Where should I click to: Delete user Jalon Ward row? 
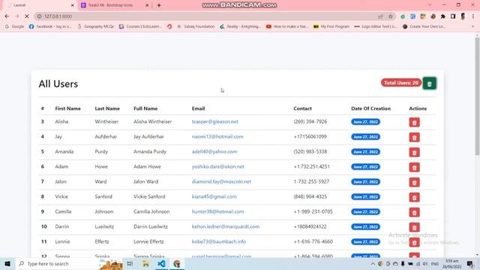(414, 182)
